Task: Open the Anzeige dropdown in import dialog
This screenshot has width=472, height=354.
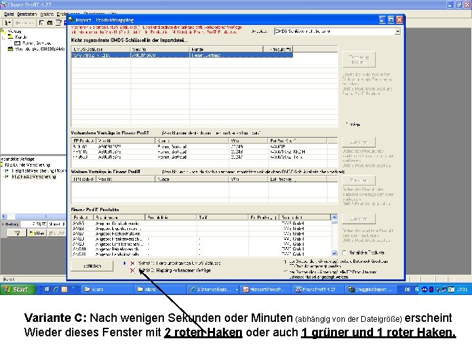Action: [x=398, y=31]
